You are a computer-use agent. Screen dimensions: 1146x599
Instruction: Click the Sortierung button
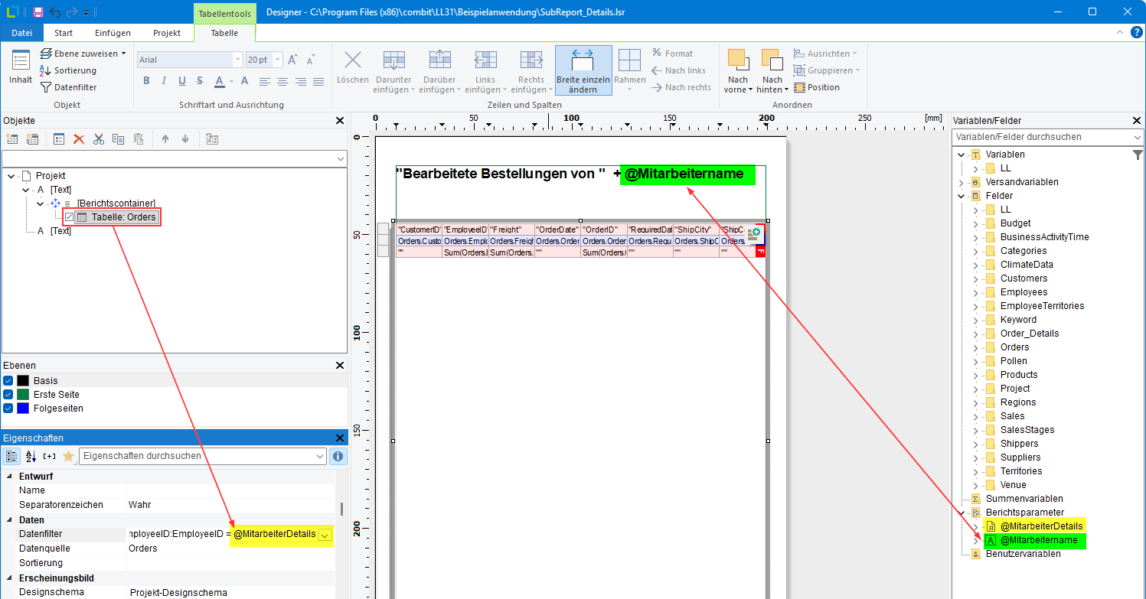pyautogui.click(x=68, y=70)
